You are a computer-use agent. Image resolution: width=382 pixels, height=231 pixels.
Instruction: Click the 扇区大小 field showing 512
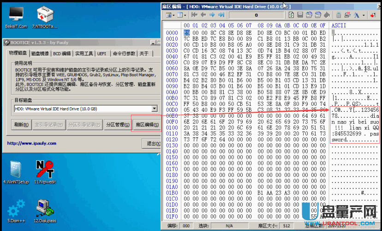286,225
